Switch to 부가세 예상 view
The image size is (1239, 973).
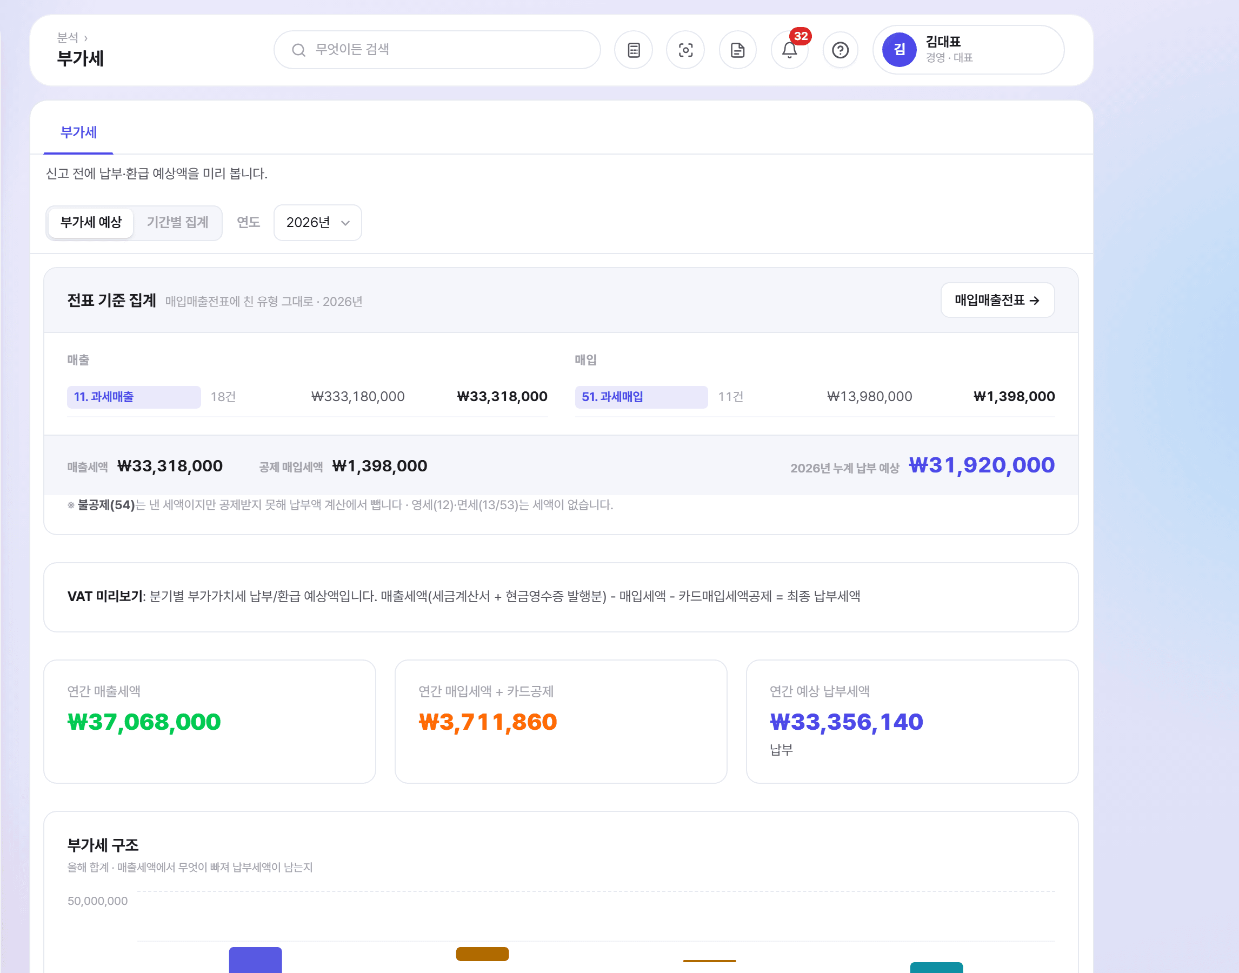click(91, 222)
